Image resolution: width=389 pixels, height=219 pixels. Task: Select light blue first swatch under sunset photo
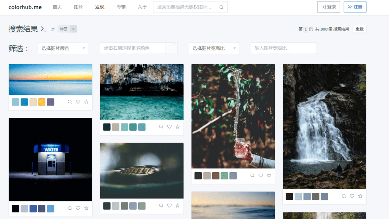[x=15, y=102]
